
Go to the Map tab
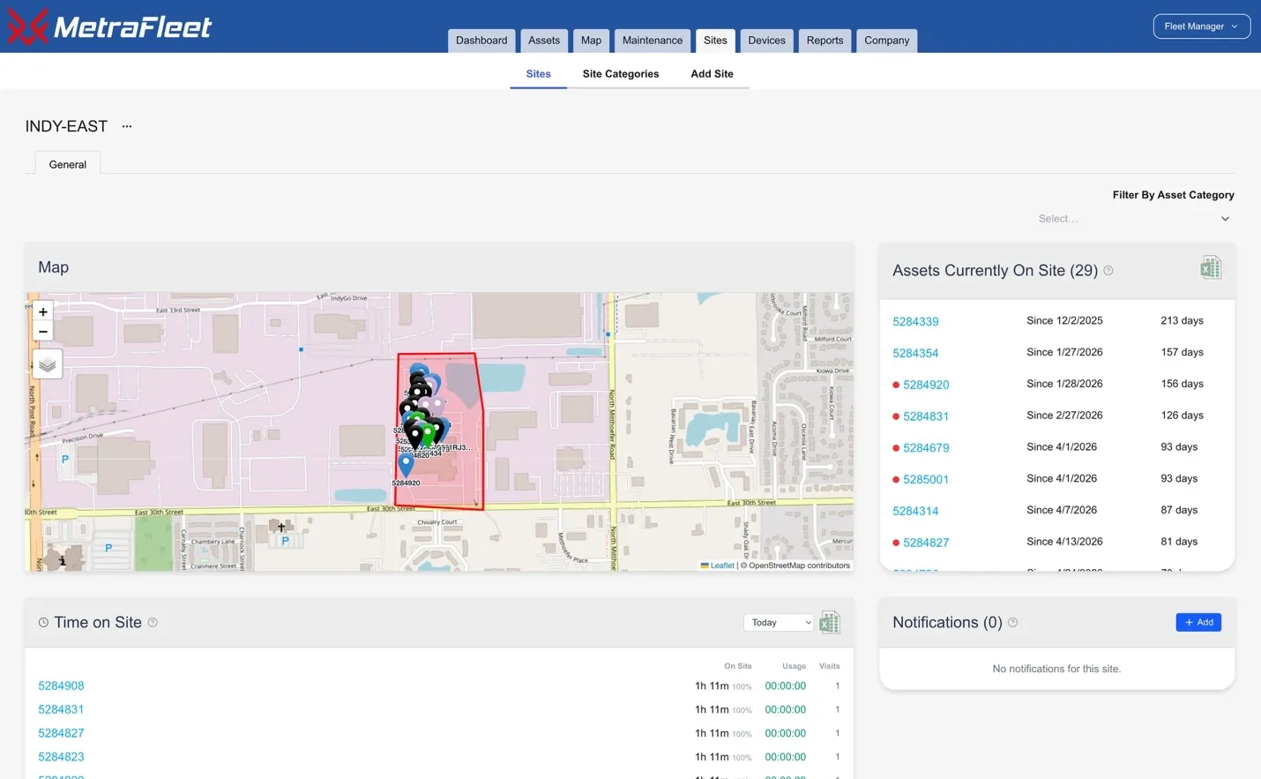coord(591,41)
